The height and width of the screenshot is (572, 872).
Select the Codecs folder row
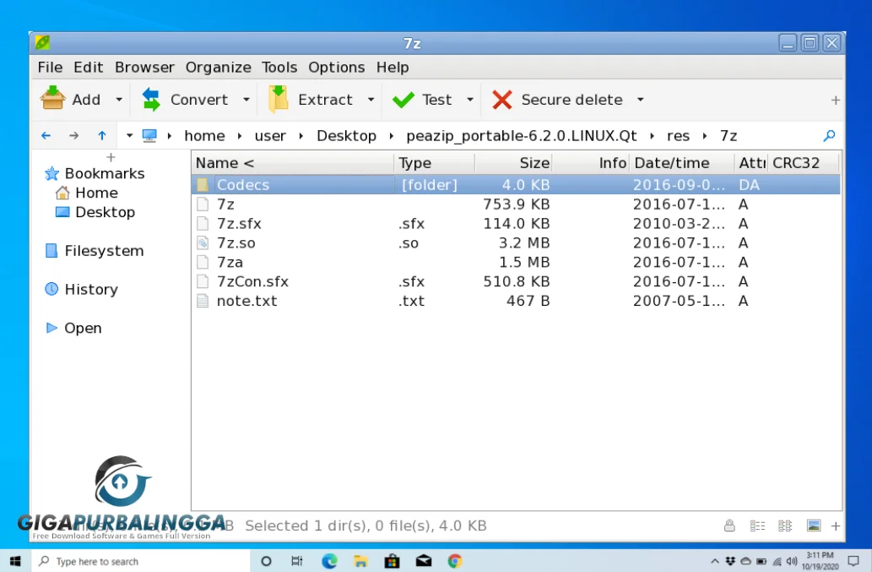tap(243, 184)
